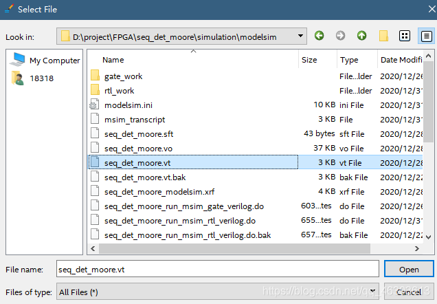Click the seq_det_moore.vo file icon
This screenshot has width=437, height=304.
point(95,148)
